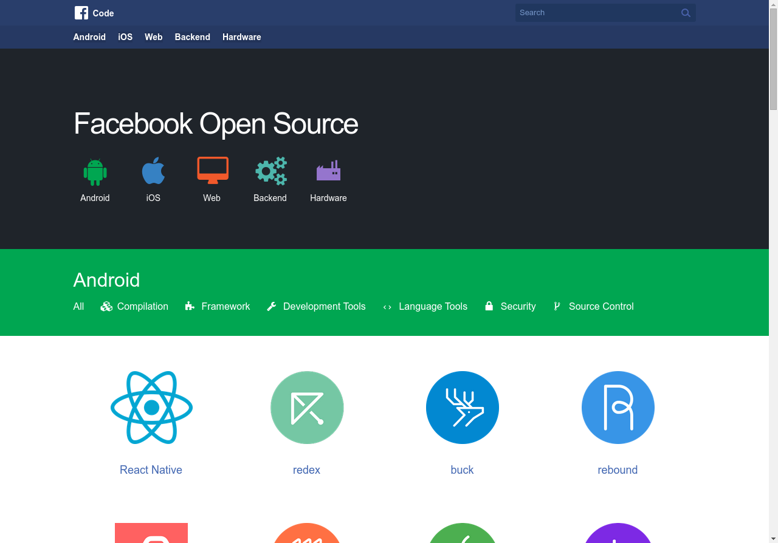Open the purple Hardware factory icon
This screenshot has width=778, height=543.
[x=328, y=171]
